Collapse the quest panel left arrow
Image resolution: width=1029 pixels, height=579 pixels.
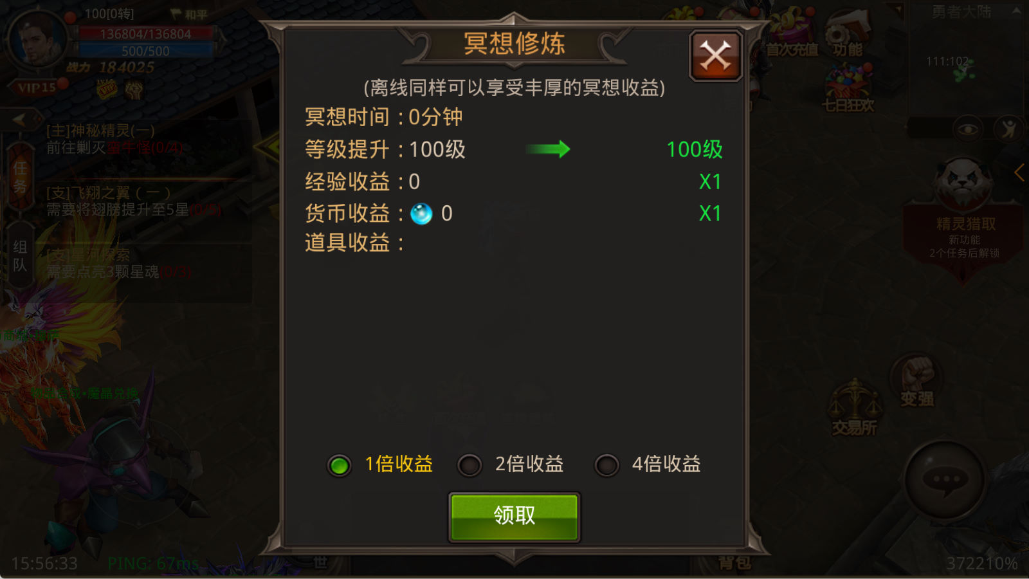coord(19,120)
